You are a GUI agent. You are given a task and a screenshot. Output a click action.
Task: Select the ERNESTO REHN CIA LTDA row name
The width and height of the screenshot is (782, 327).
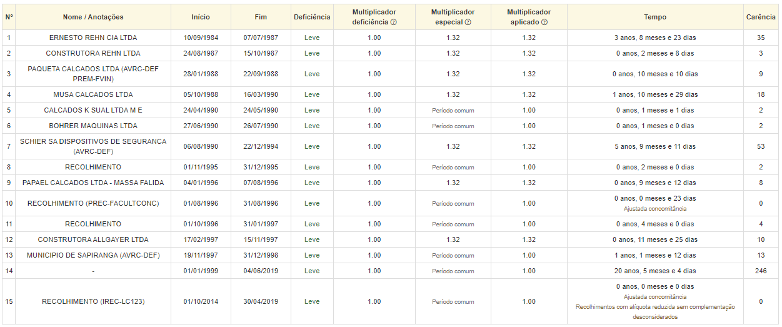point(93,38)
